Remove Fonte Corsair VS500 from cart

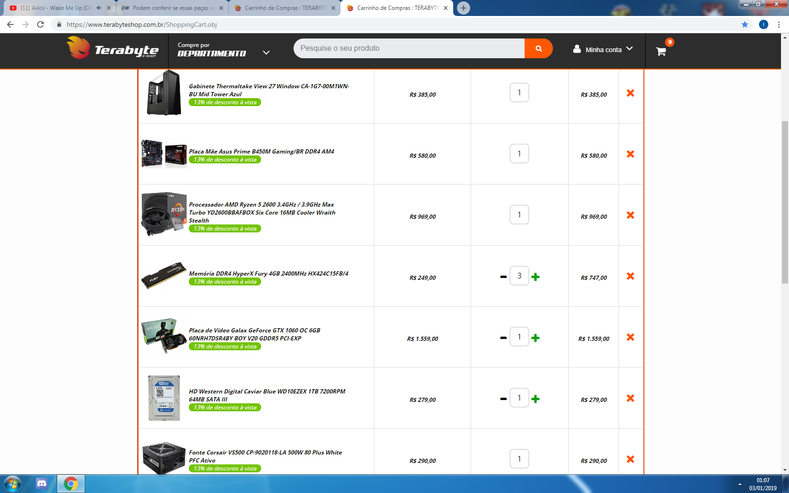(x=630, y=459)
